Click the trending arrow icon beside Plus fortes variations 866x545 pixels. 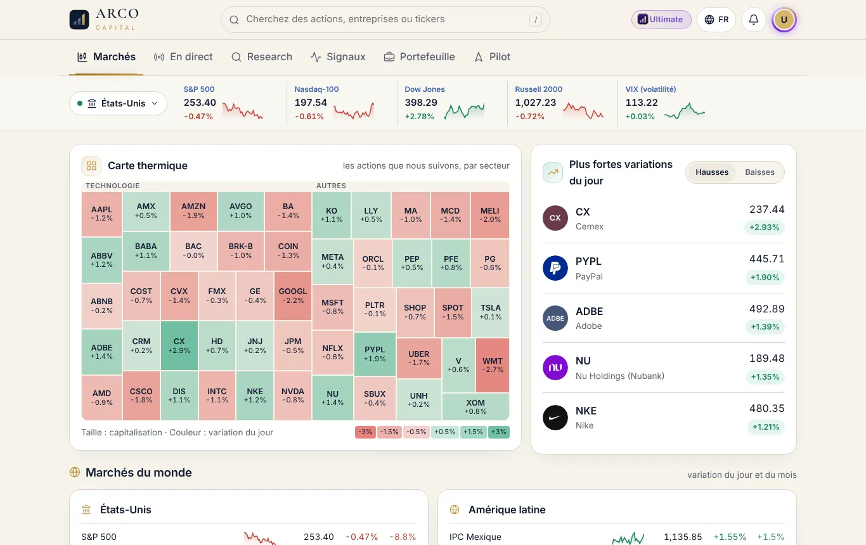(x=553, y=172)
